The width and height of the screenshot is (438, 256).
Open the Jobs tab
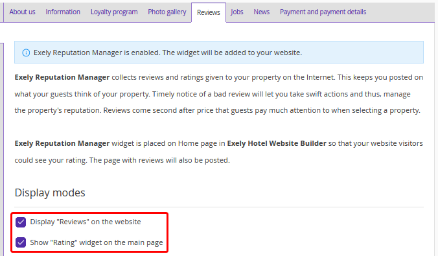point(237,12)
